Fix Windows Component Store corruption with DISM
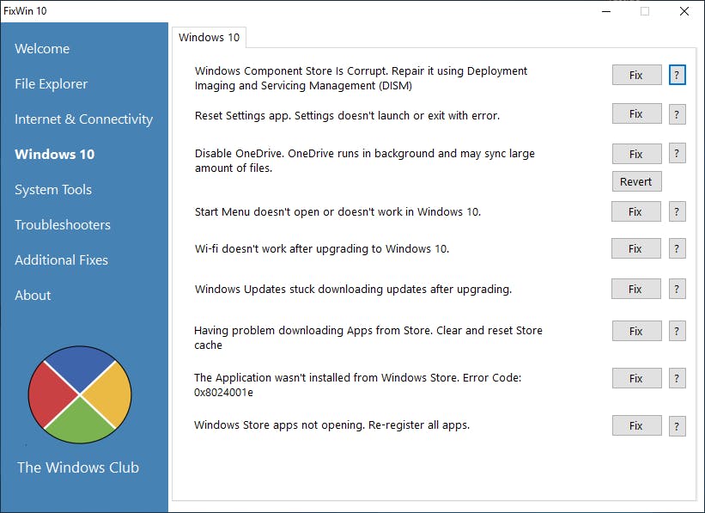The height and width of the screenshot is (513, 705). (x=636, y=75)
